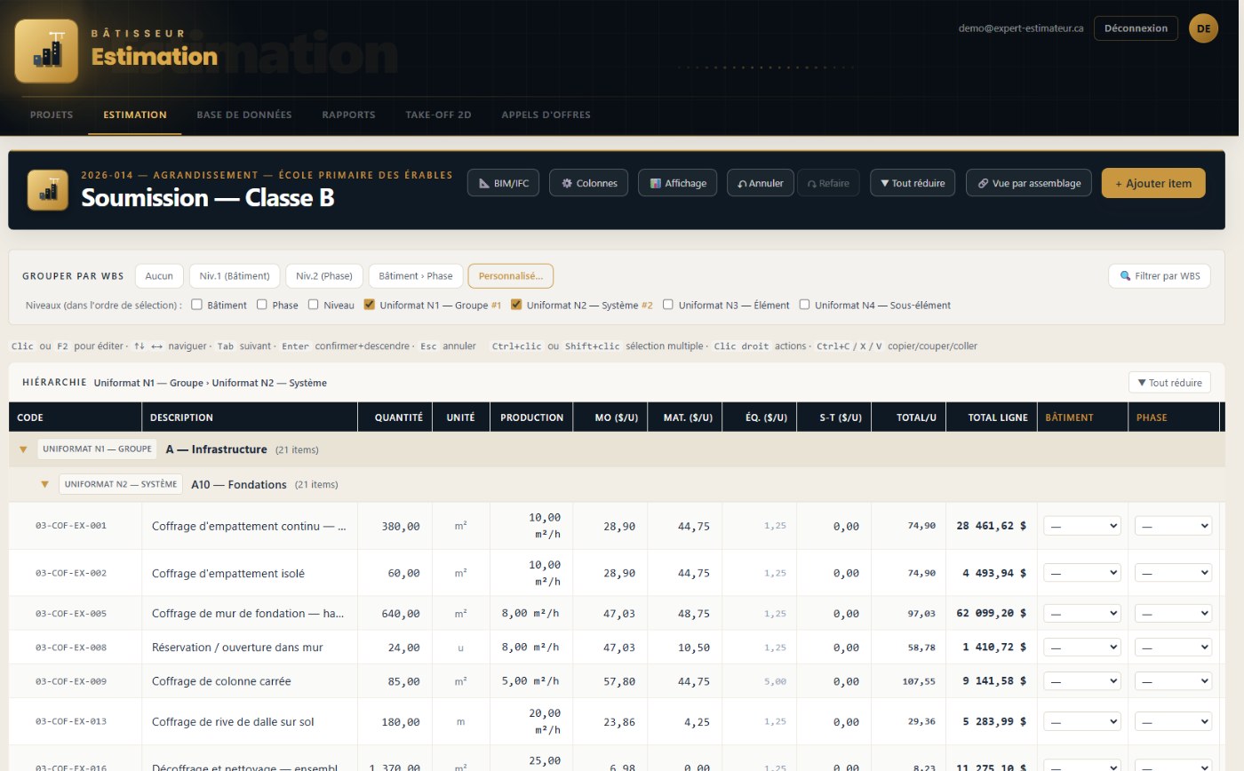Collapse all with toolbar Tout réduire

pos(913,183)
